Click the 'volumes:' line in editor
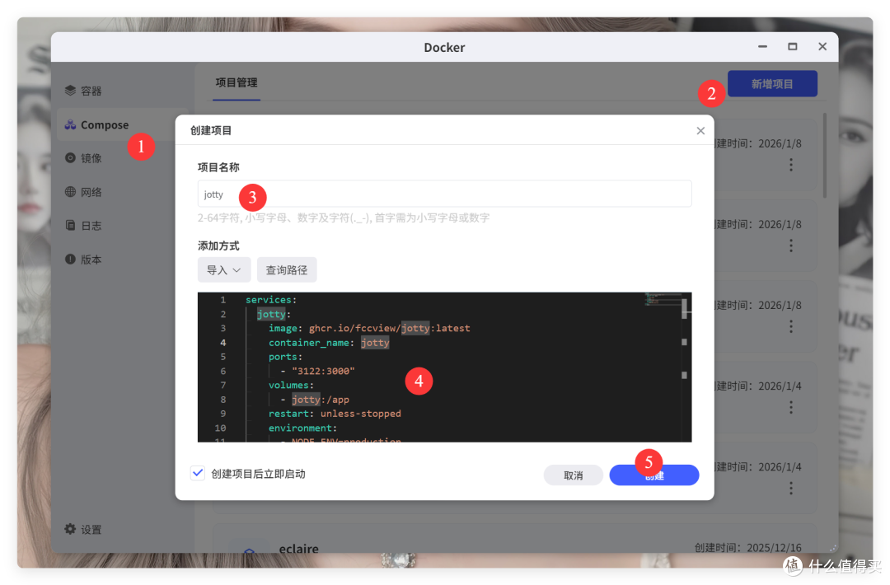Viewport: 890px width, 585px height. pos(291,386)
